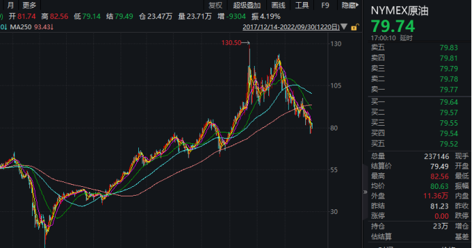Click the 复权 toolbar option
The image size is (472, 248).
click(x=215, y=5)
